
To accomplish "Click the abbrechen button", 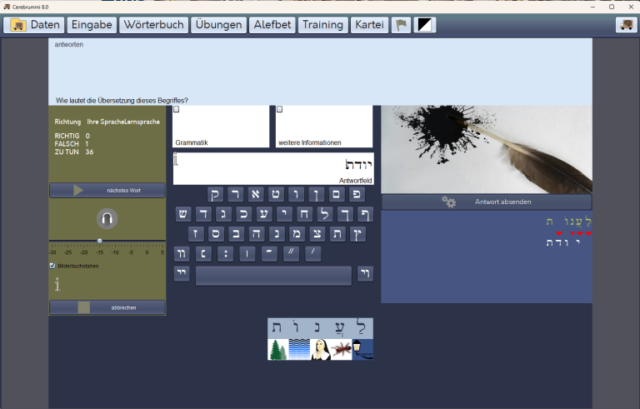I will click(x=107, y=307).
